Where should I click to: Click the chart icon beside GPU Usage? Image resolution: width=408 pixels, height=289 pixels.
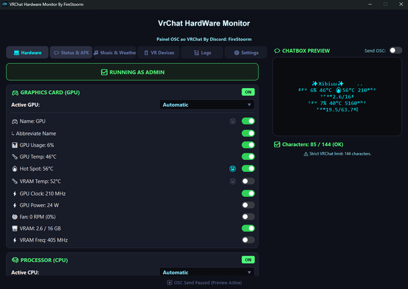tap(15, 145)
